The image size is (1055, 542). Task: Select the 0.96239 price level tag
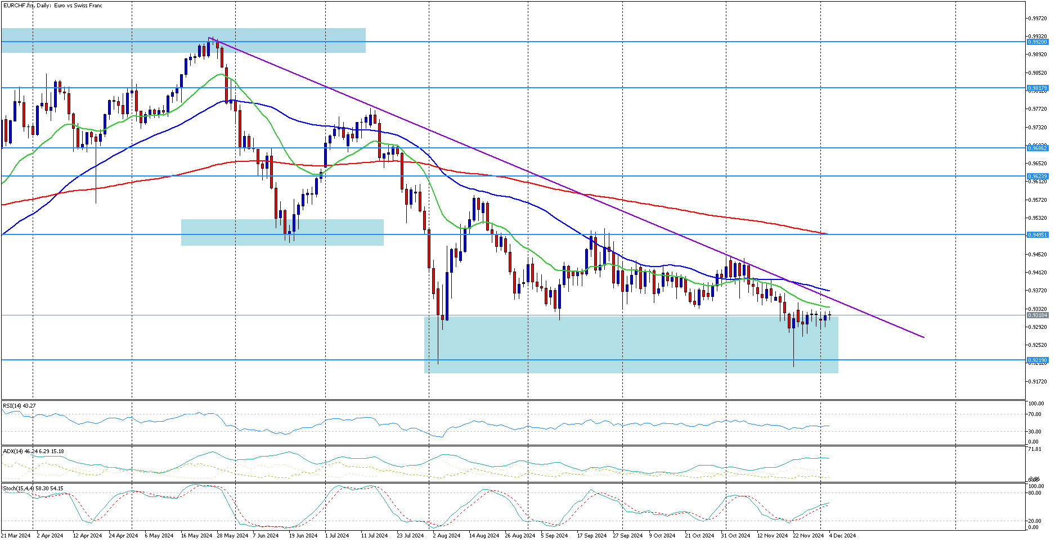tap(1037, 177)
